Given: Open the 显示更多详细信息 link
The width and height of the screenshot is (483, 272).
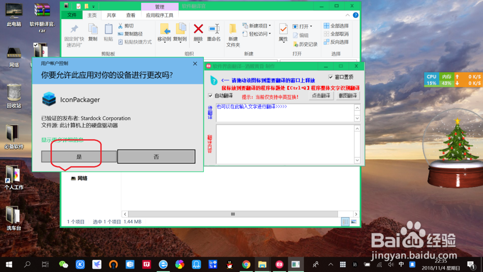Looking at the screenshot, I should click(x=62, y=140).
